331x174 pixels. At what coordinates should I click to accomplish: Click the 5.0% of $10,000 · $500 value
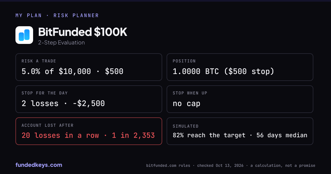tap(73, 72)
